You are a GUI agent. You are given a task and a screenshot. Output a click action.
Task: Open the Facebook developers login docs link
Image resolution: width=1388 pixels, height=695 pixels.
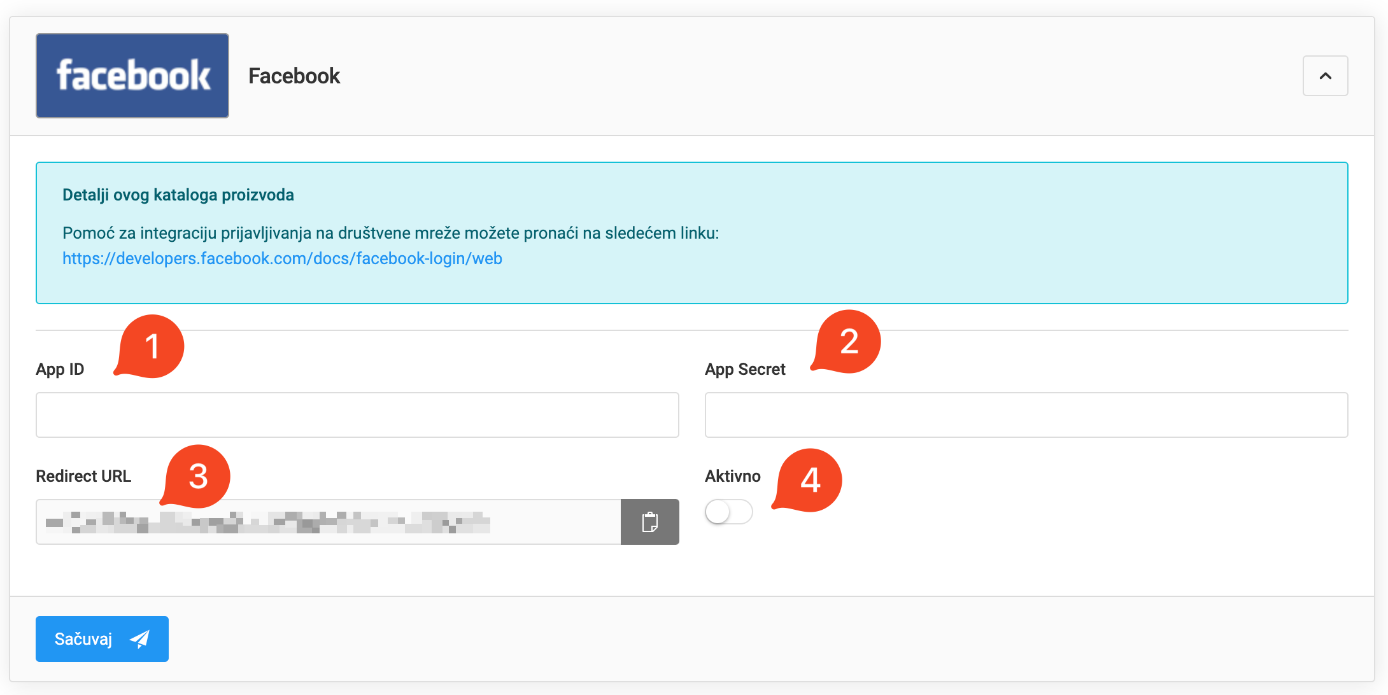tap(282, 258)
